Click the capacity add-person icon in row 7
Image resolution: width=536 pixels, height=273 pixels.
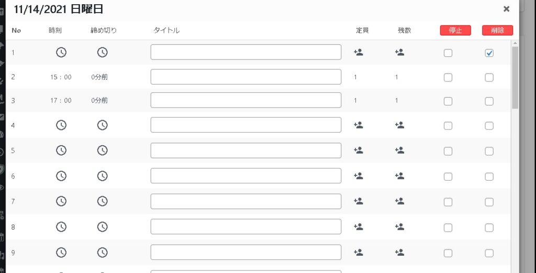pyautogui.click(x=359, y=201)
